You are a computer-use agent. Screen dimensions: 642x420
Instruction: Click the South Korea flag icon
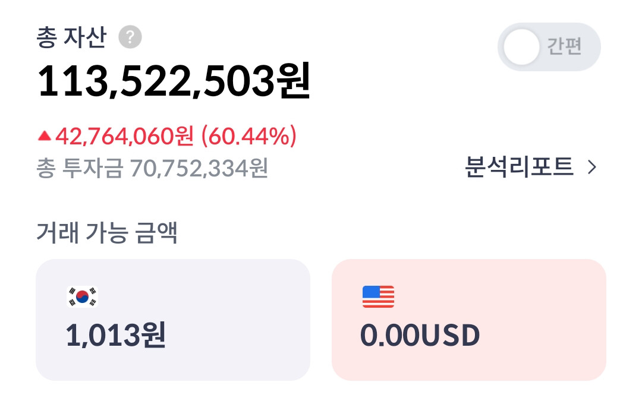[82, 297]
